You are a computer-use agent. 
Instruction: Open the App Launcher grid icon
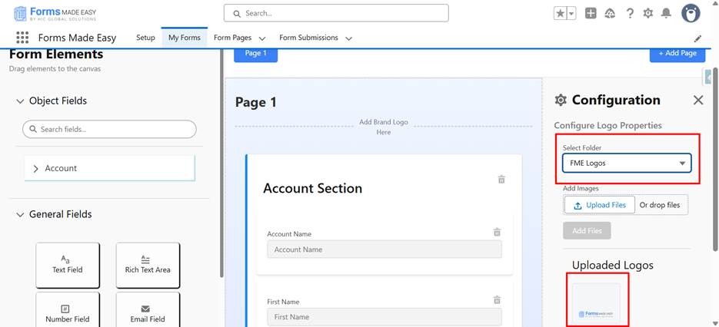[22, 38]
